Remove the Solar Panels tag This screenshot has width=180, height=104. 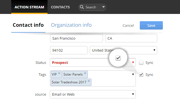pyautogui.click(x=85, y=73)
